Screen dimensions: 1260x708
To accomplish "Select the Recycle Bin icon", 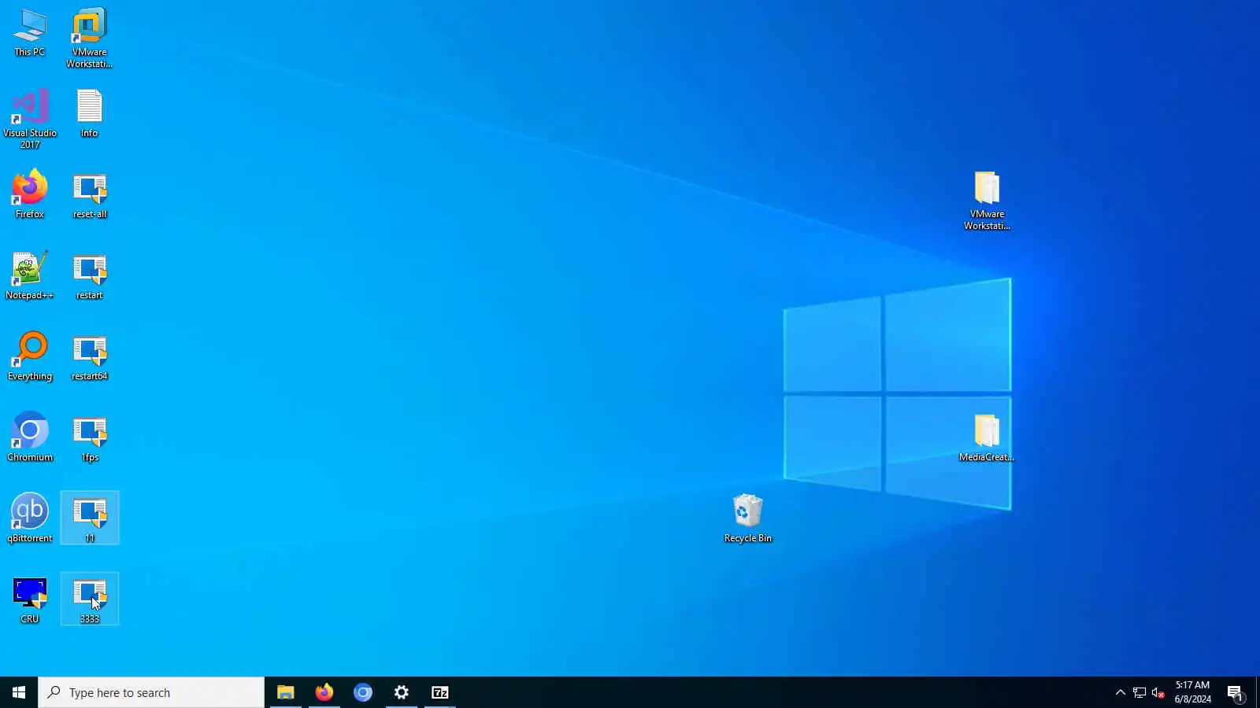I will pos(747,518).
